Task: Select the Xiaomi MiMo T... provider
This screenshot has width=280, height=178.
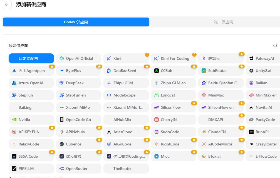Action: [126, 107]
